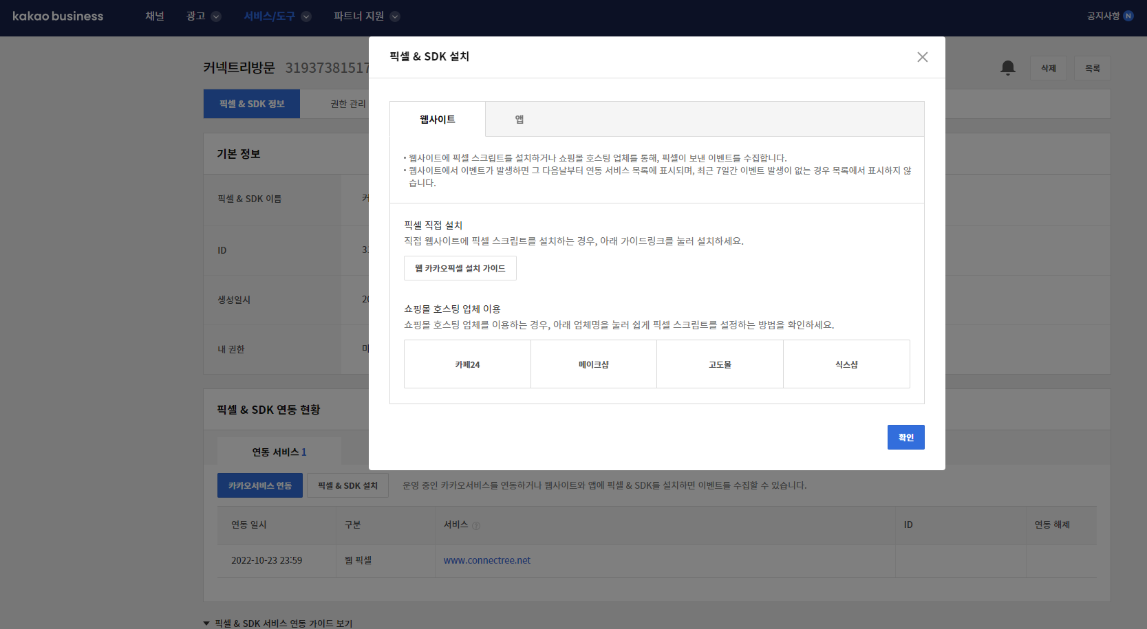Choose the 카페24 hosting provider
This screenshot has width=1147, height=629.
pyautogui.click(x=467, y=364)
